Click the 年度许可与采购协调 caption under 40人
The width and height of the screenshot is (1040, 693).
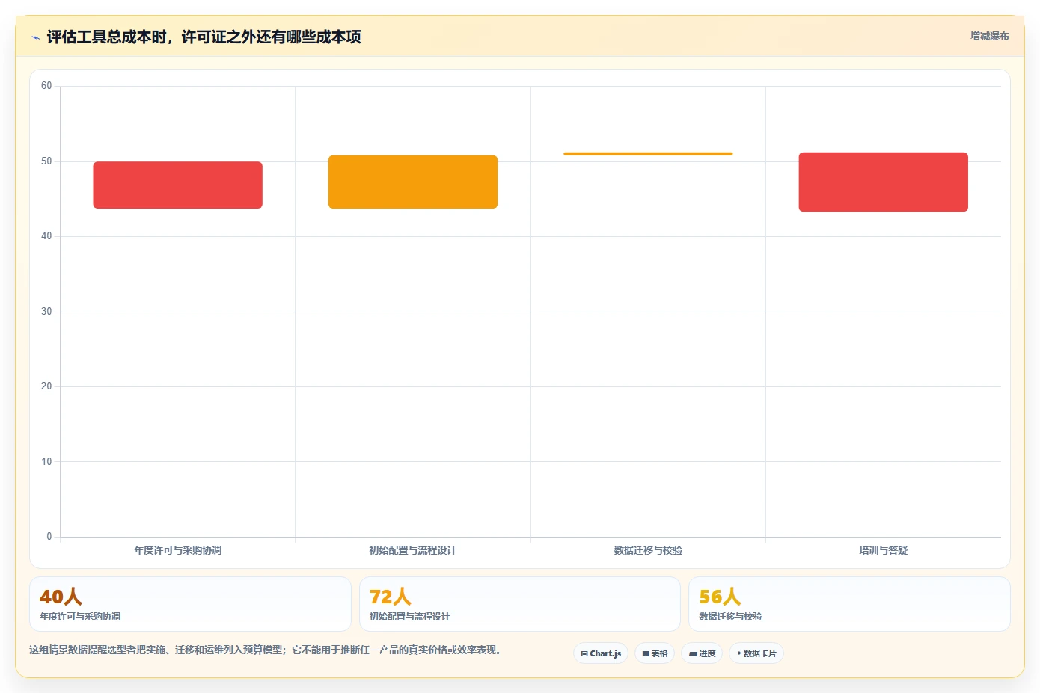tap(80, 617)
